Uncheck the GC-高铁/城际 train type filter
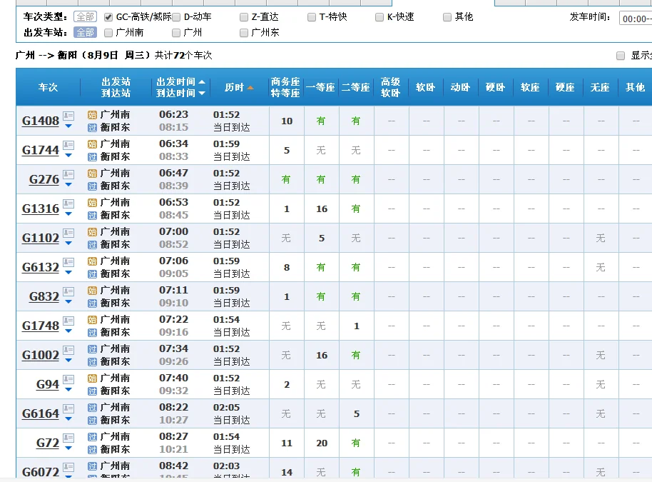This screenshot has height=482, width=652. coord(107,16)
